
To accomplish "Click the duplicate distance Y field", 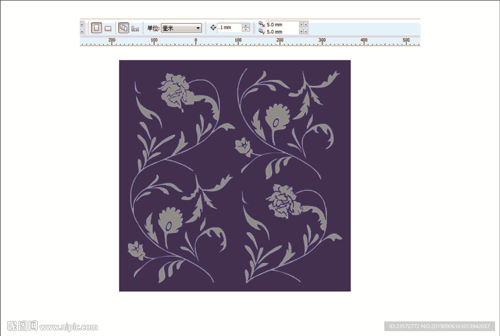I will [x=281, y=32].
